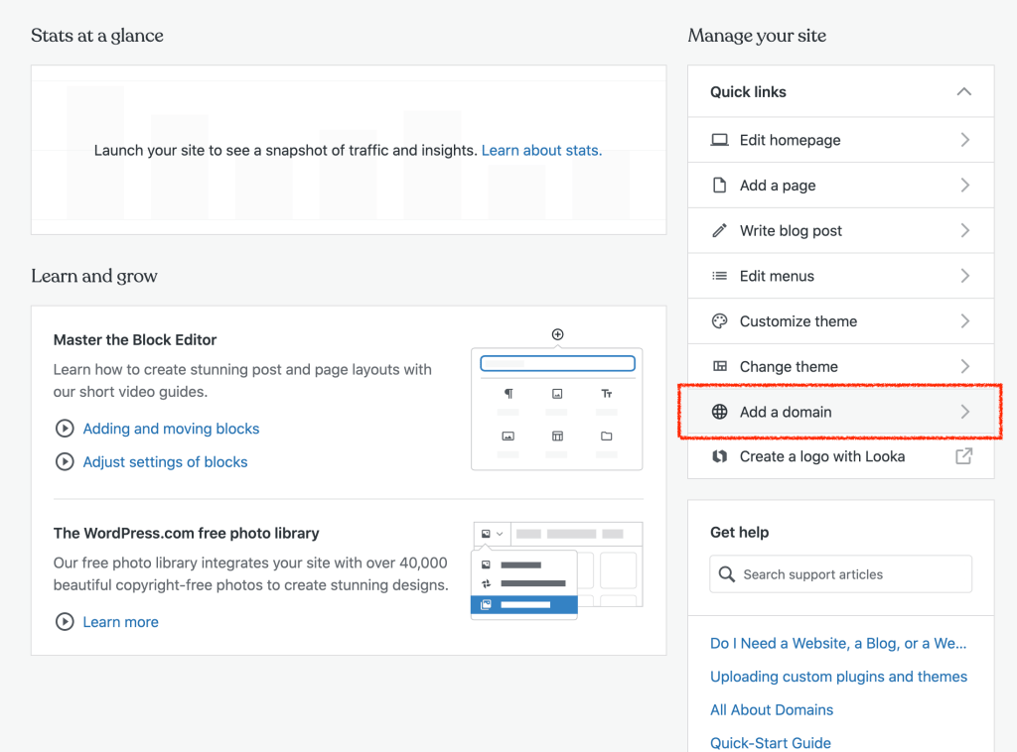
Task: Click the page icon next to Add a page
Action: click(x=720, y=186)
